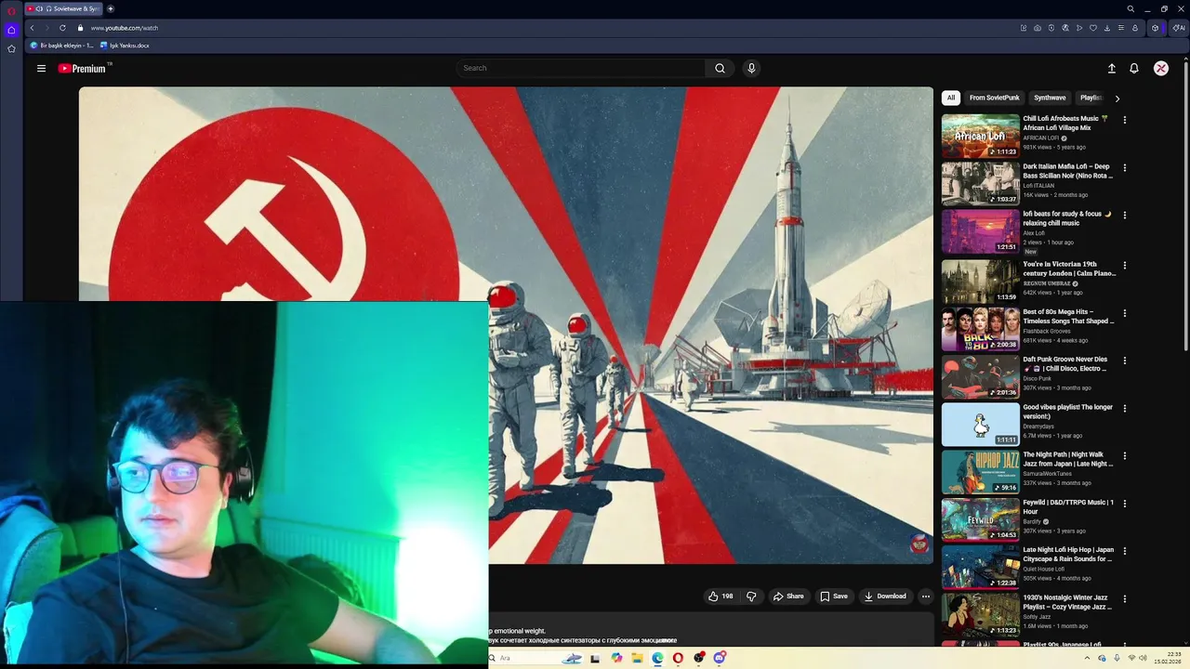Select the Synthwave chip
This screenshot has width=1190, height=669.
coord(1050,98)
